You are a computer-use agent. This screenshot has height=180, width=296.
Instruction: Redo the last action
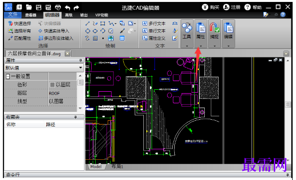pos(76,8)
